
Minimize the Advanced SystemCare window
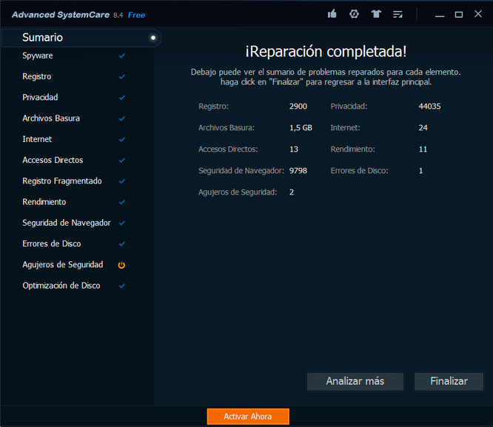coord(440,15)
